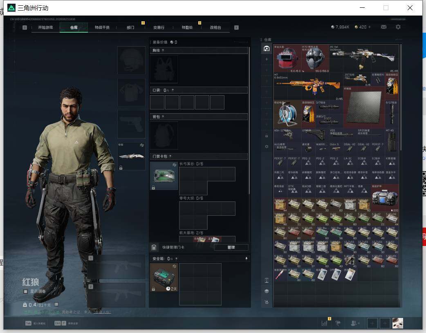Click the equipped knife slot
This screenshot has width=426, height=333.
(132, 156)
